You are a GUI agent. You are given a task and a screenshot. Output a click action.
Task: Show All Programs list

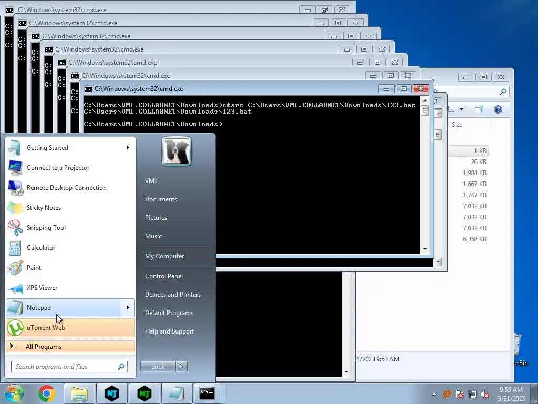(70, 346)
